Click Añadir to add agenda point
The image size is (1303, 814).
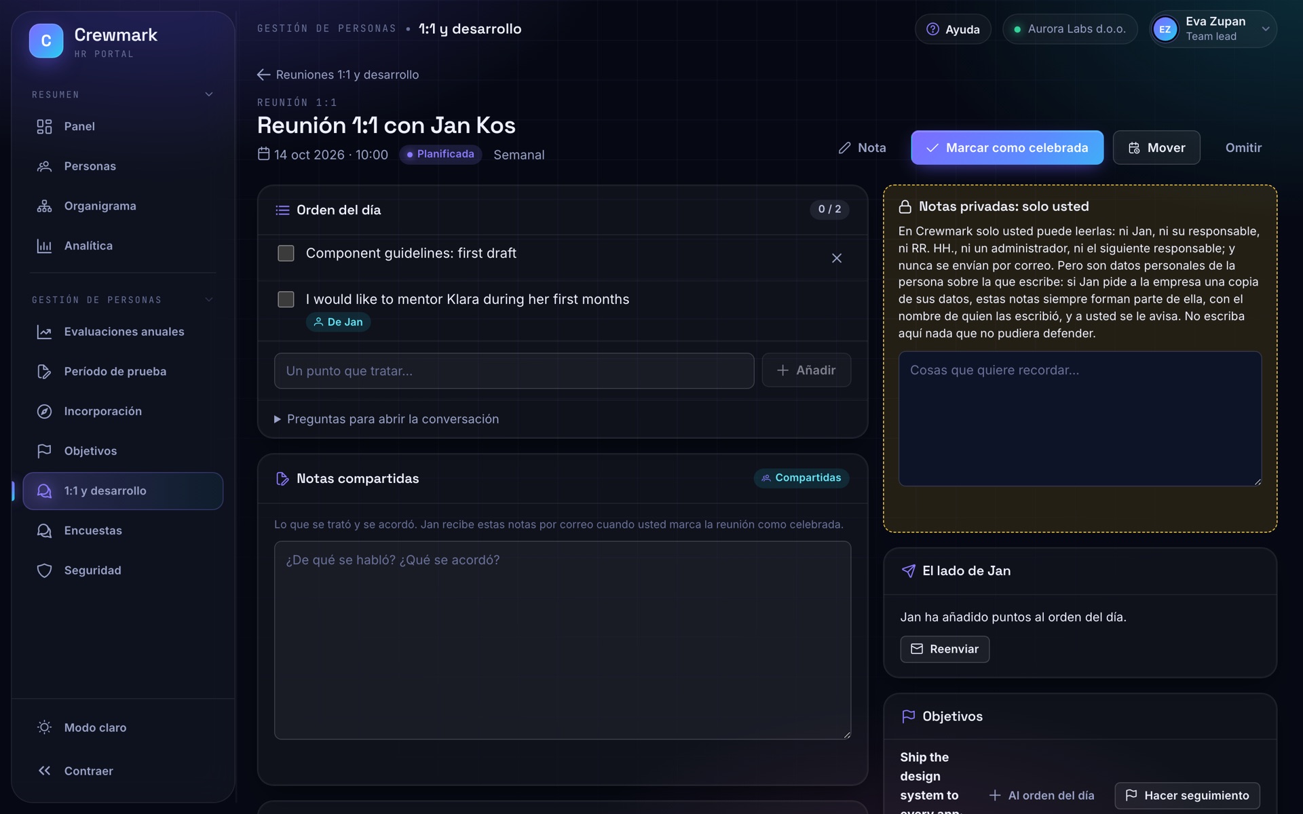(806, 370)
